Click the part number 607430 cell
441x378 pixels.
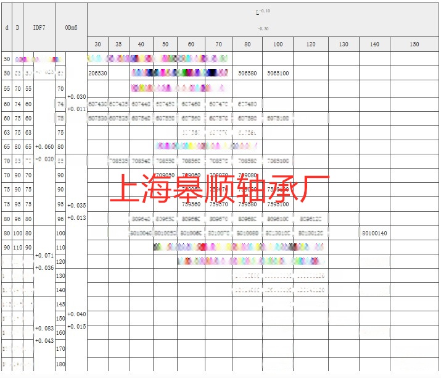coord(97,104)
